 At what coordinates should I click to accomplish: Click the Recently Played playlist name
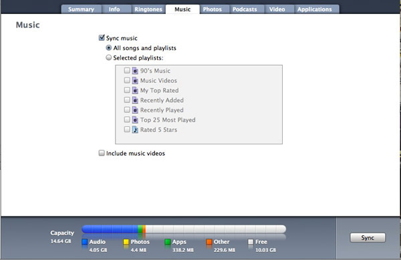click(162, 110)
